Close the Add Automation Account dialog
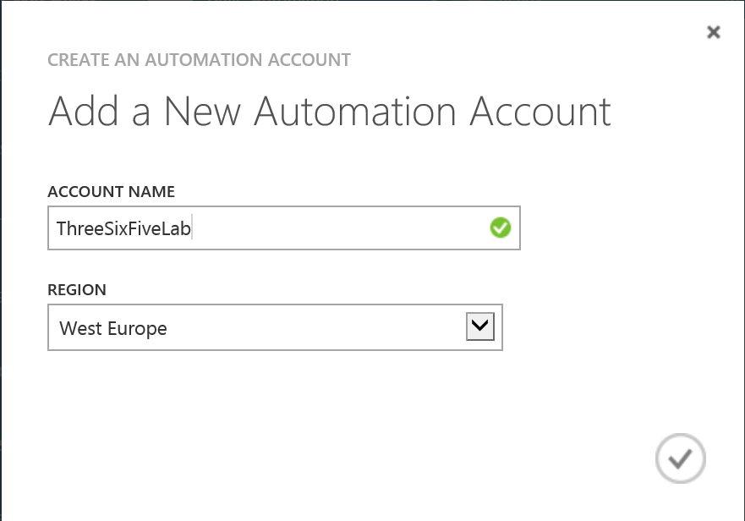The width and height of the screenshot is (745, 521). (x=714, y=32)
